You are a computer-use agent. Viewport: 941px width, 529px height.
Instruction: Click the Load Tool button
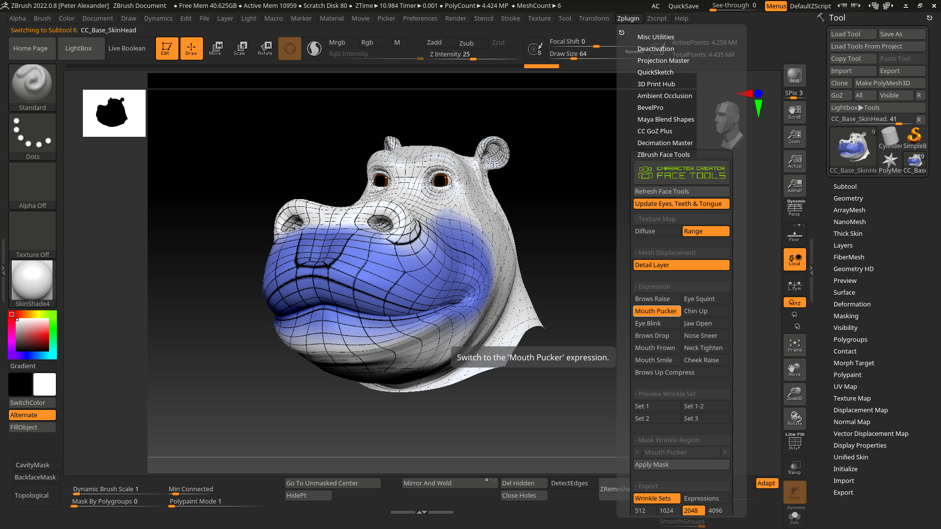coord(853,34)
